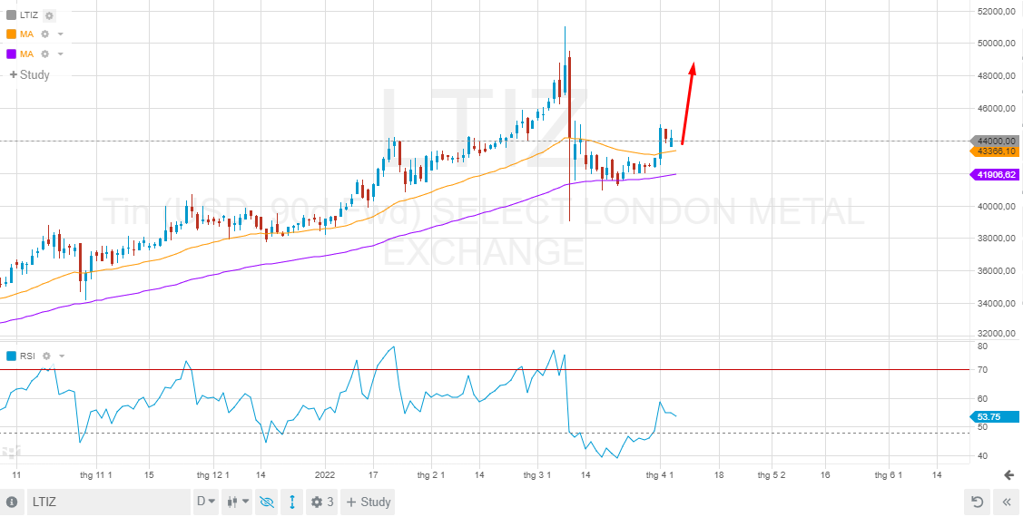This screenshot has height=517, width=1023.
Task: Click the 2022 date axis label
Action: (324, 475)
